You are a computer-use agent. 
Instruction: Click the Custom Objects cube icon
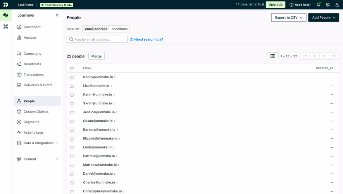pyautogui.click(x=19, y=112)
